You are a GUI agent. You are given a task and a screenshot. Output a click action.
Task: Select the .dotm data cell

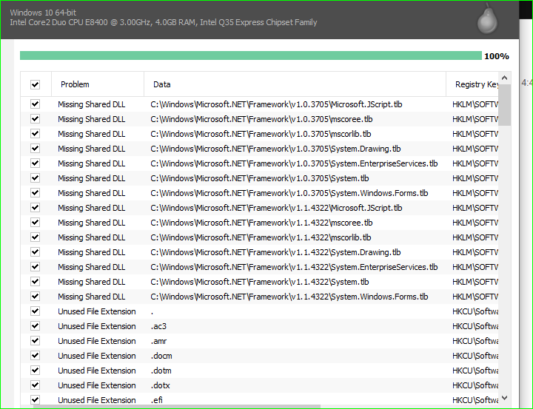[161, 371]
